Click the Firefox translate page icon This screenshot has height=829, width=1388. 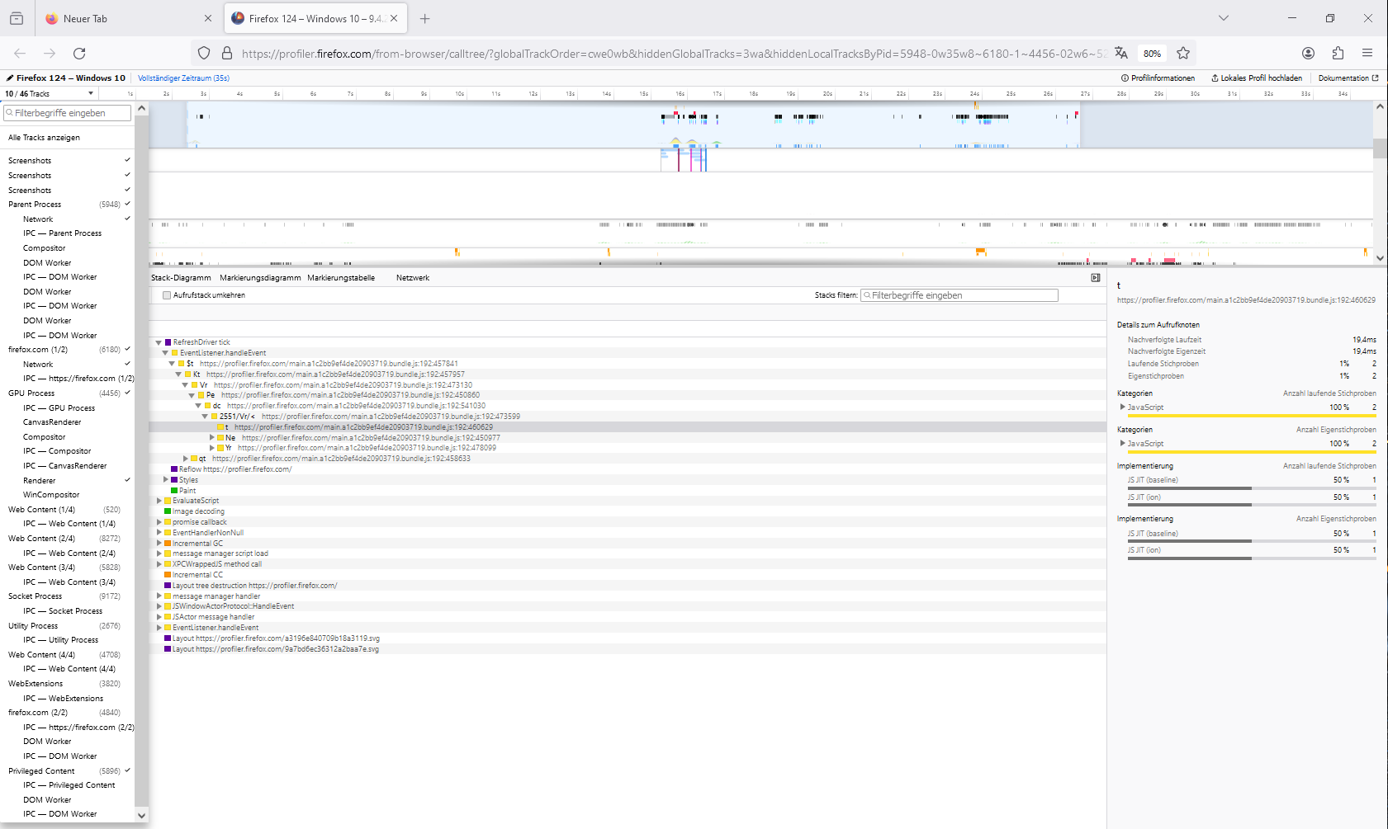[1120, 53]
